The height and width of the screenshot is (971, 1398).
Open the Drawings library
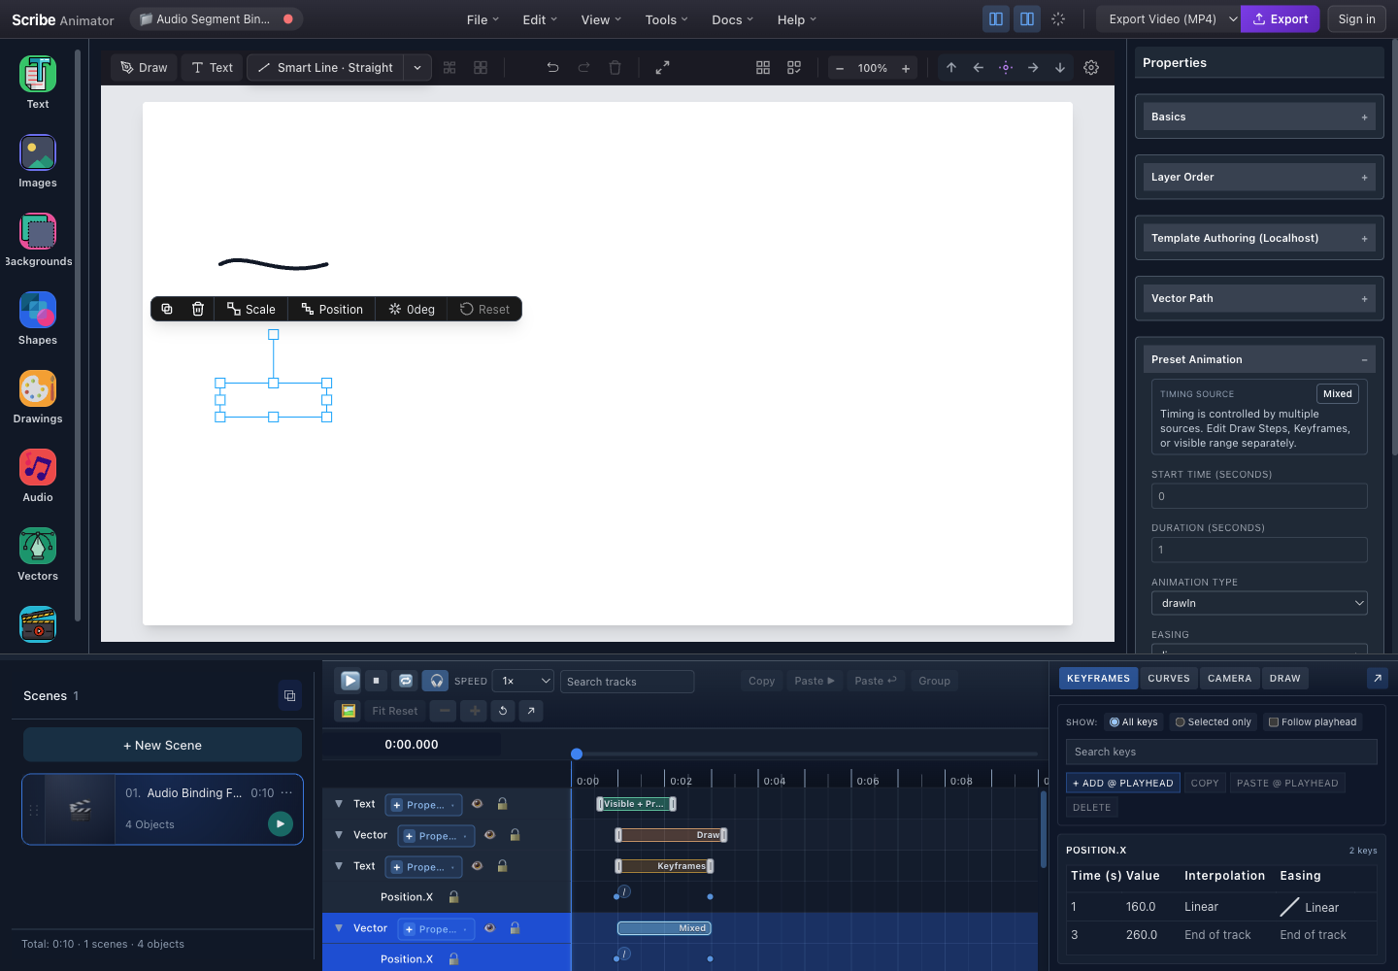click(x=38, y=398)
